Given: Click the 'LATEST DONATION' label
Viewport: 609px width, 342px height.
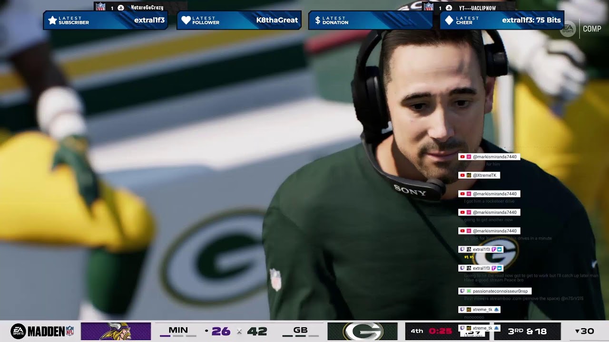Looking at the screenshot, I should point(335,20).
